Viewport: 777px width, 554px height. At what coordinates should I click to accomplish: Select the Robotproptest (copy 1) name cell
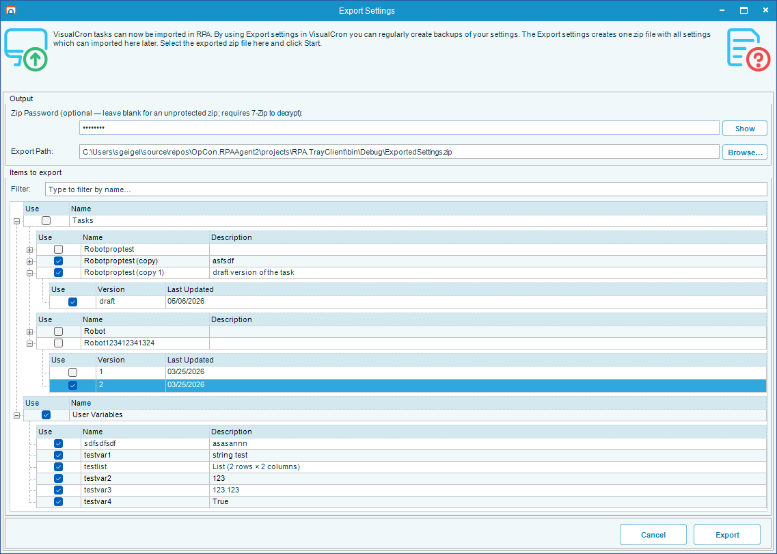(x=145, y=272)
